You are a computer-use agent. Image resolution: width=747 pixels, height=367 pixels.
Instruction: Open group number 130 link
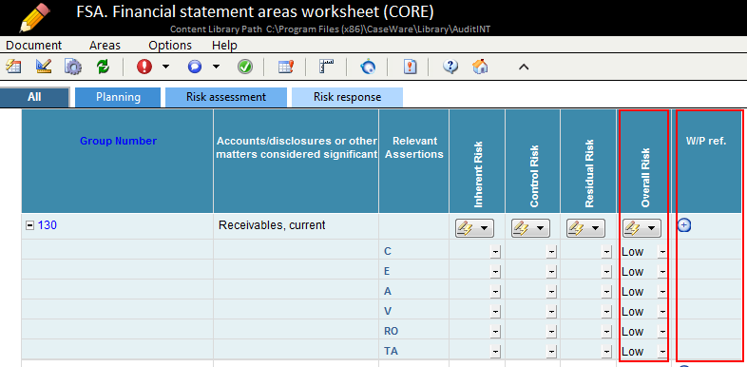(x=48, y=225)
